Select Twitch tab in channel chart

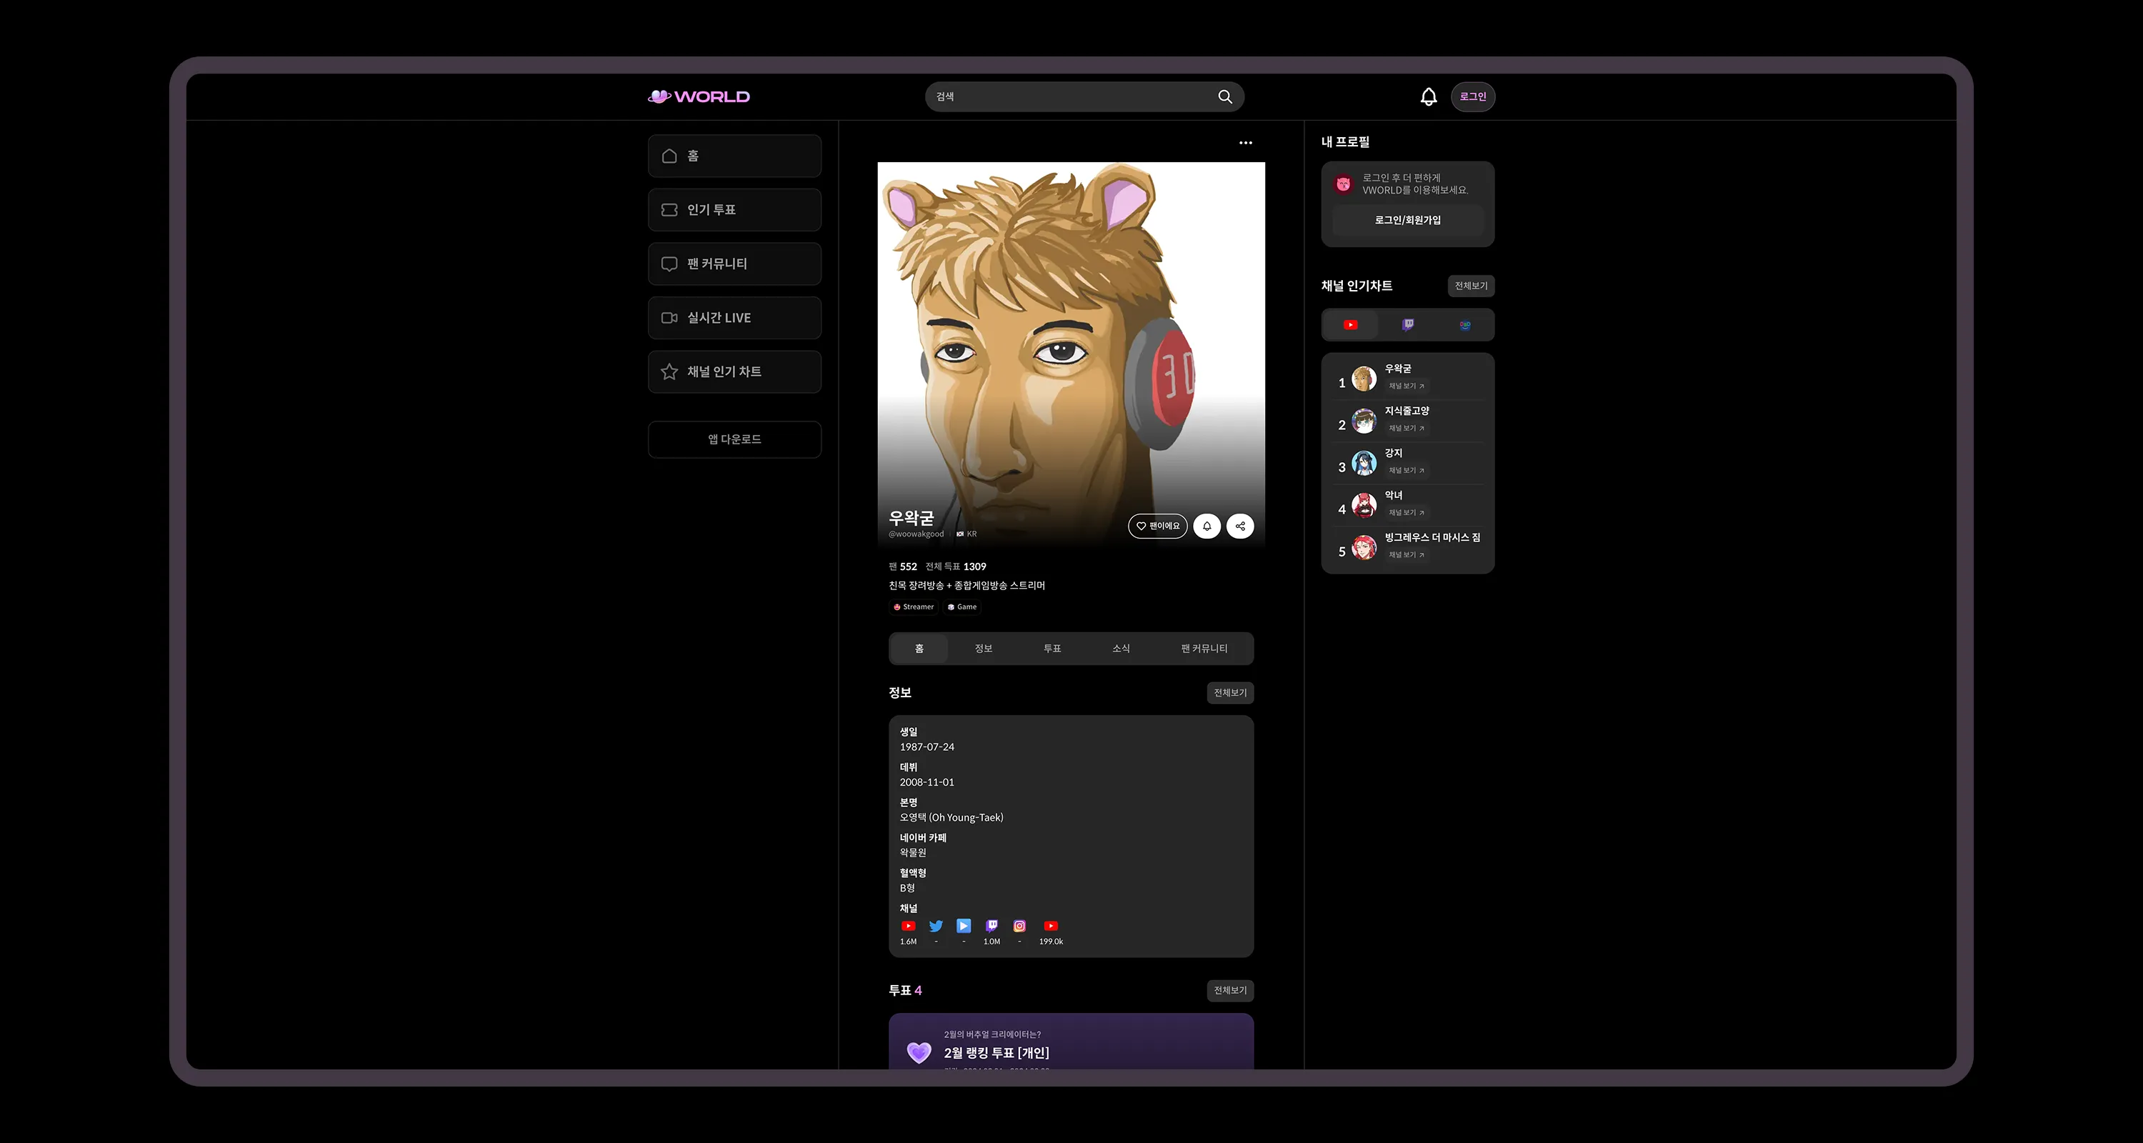click(1407, 325)
